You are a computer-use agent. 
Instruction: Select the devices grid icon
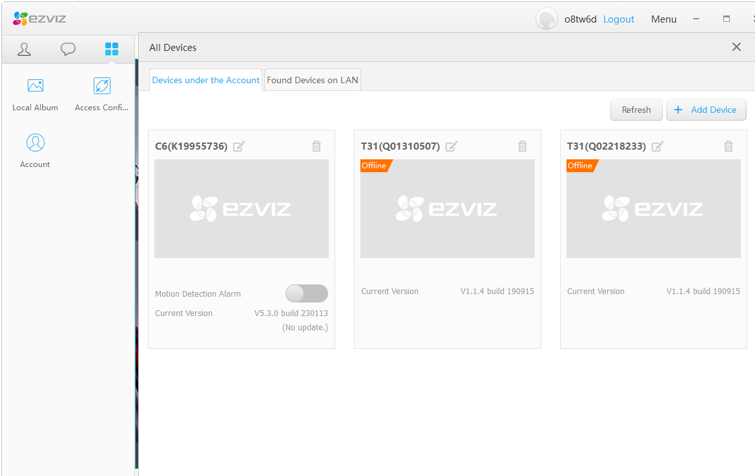pos(111,48)
